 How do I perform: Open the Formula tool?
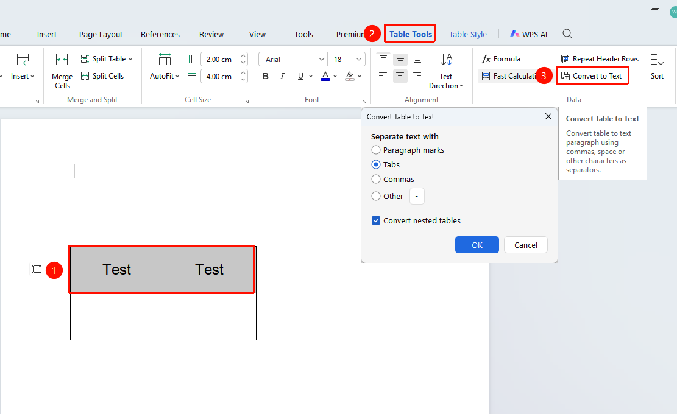[501, 59]
